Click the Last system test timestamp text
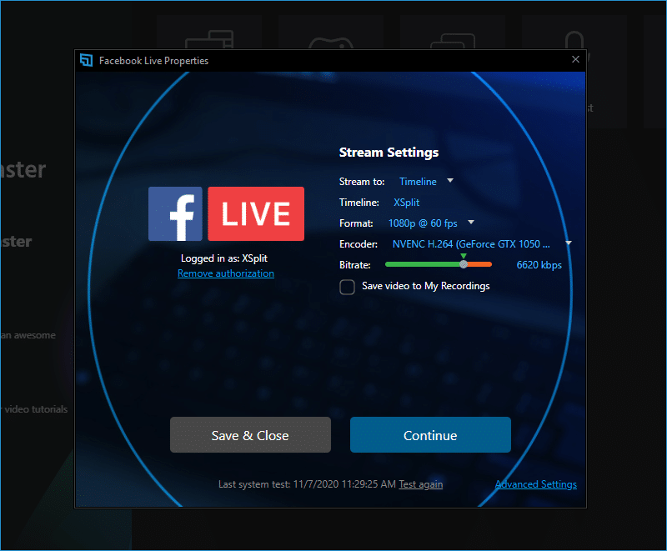This screenshot has height=551, width=667. click(x=307, y=484)
